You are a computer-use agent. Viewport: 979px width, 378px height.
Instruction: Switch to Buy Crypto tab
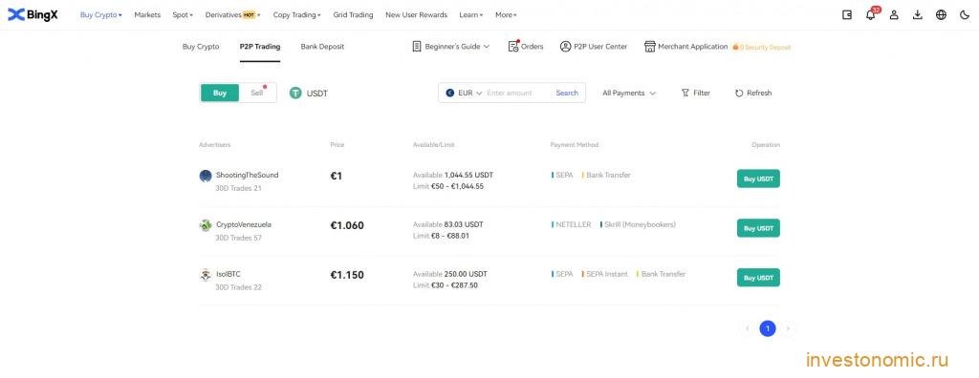pyautogui.click(x=201, y=47)
